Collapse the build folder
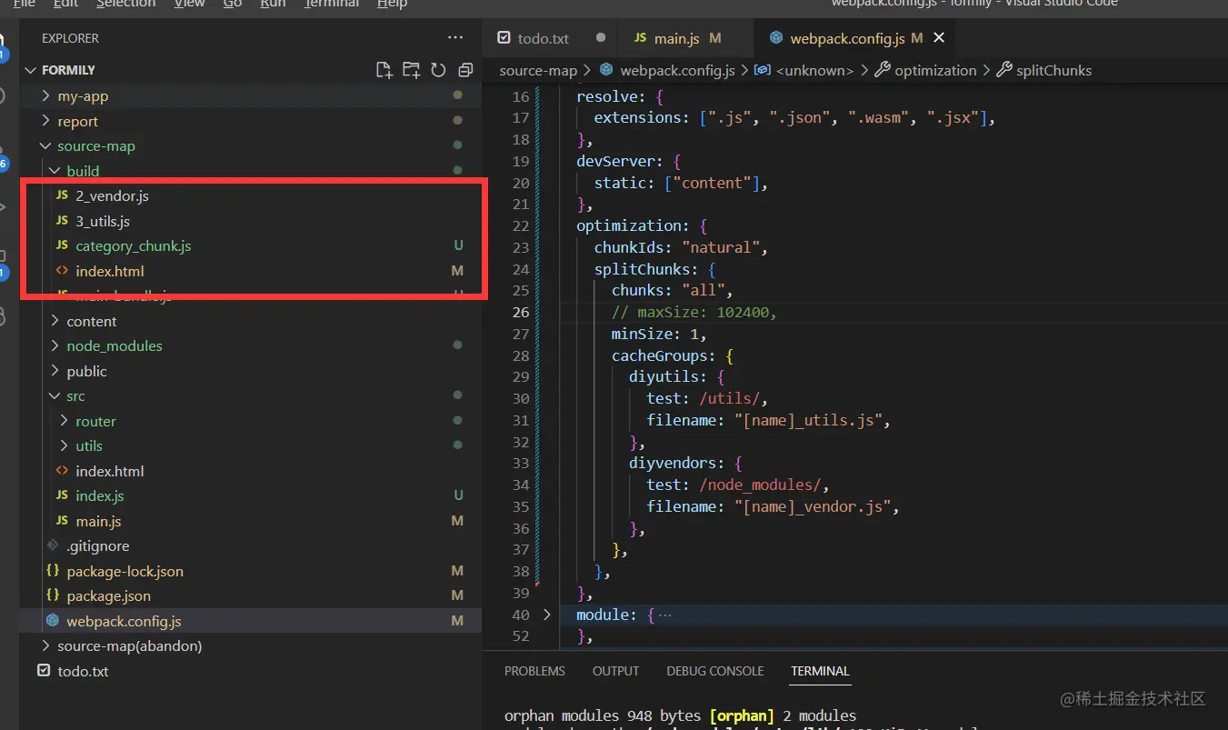 pyautogui.click(x=55, y=171)
